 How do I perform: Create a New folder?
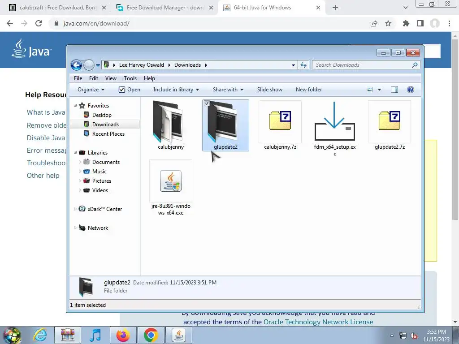(x=309, y=90)
